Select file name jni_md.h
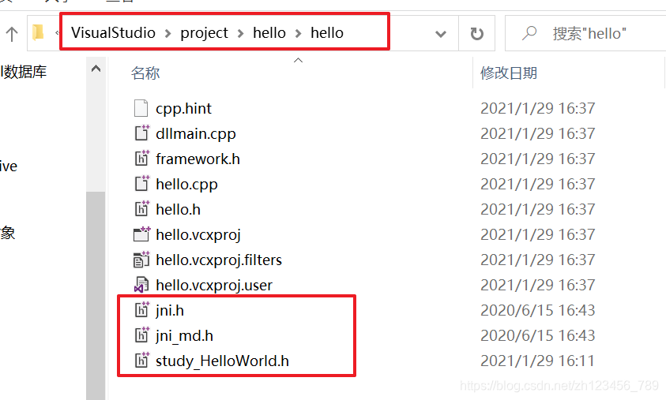Viewport: 666px width, 400px height. 184,336
